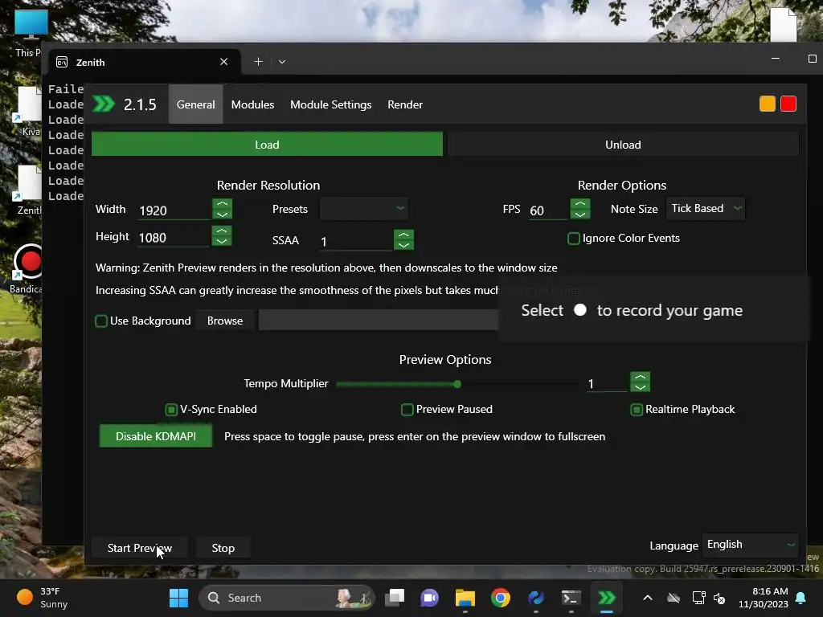Screen dimensions: 823x617
Task: Close the Zenith terminal tab
Action: [x=224, y=61]
